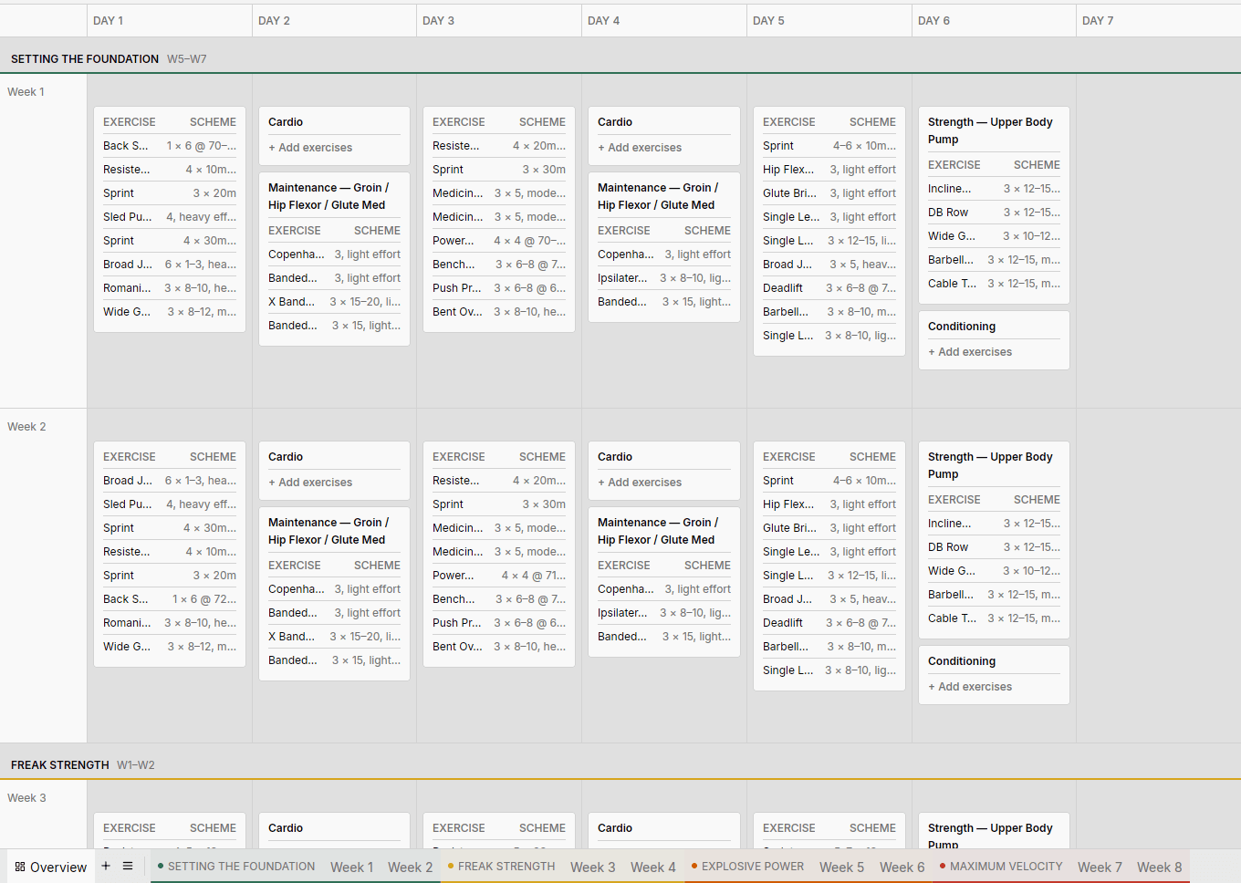Click the SETTING THE FOUNDATION W5–W7 section heading
Image resolution: width=1241 pixels, height=883 pixels.
109,59
